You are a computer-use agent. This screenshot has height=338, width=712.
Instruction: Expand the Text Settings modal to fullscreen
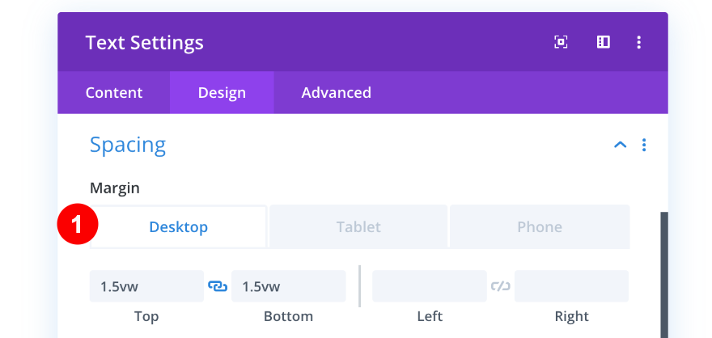[561, 42]
